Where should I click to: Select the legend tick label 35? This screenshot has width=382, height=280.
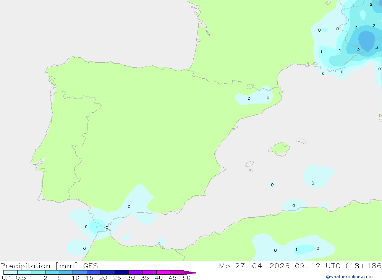[145, 278]
